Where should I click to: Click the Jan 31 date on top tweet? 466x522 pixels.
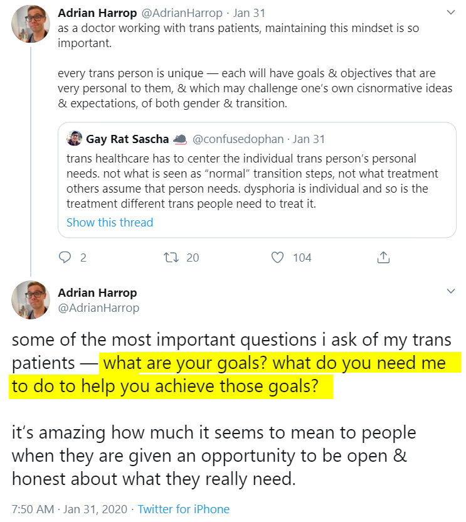pos(249,13)
